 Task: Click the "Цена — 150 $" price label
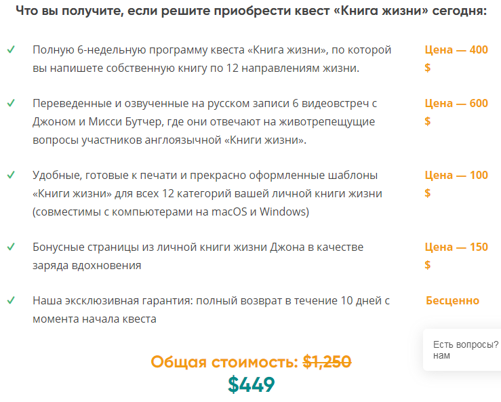pos(456,256)
